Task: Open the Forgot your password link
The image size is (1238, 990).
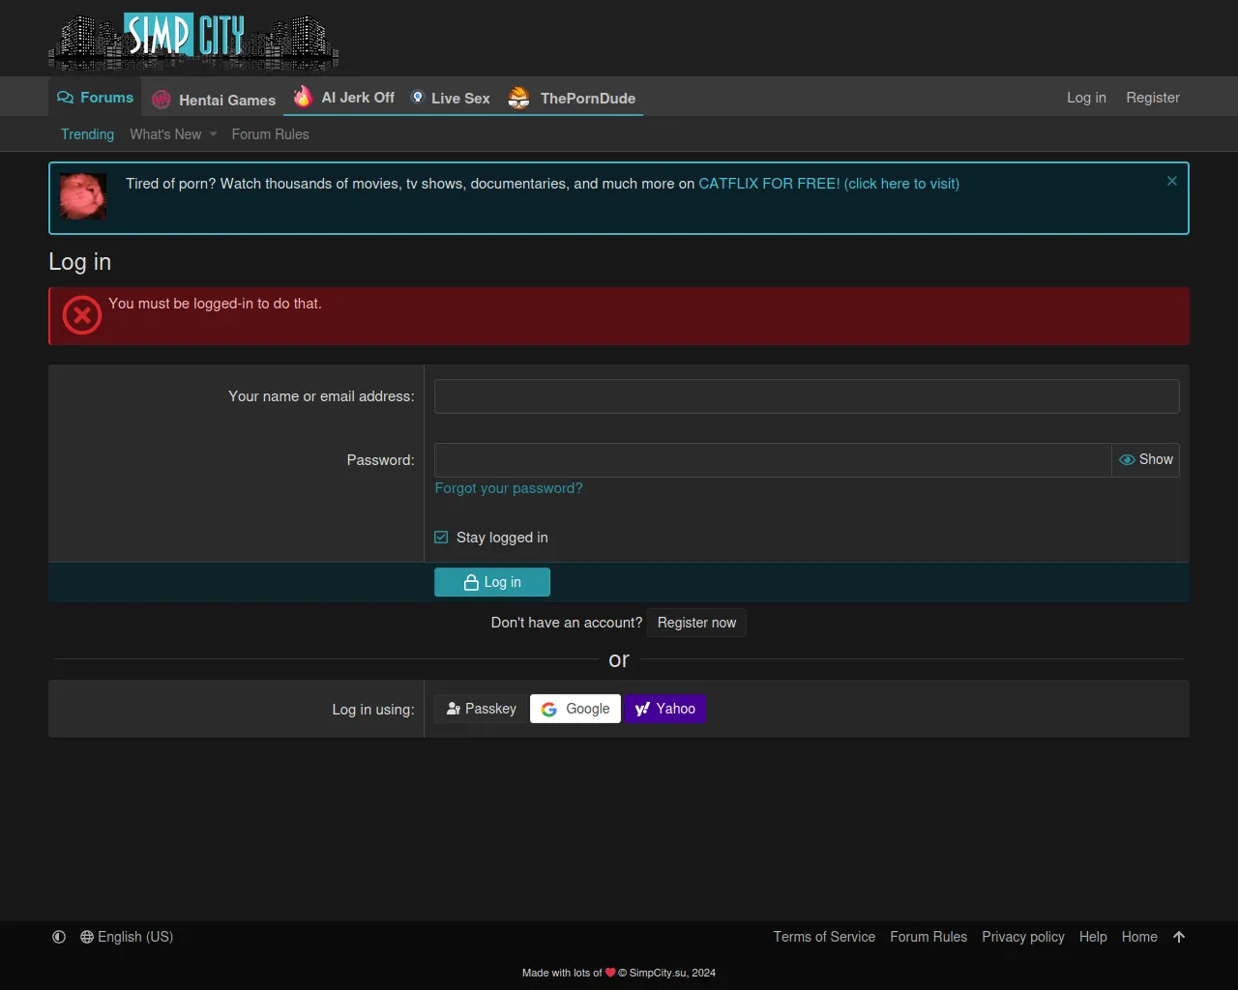Action: (x=509, y=488)
